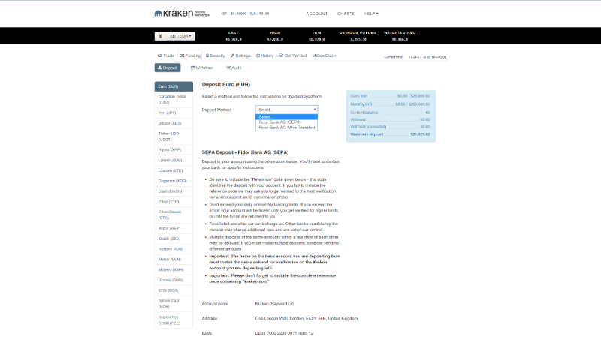
Task: Switch to the Withdraw section
Action: click(202, 68)
